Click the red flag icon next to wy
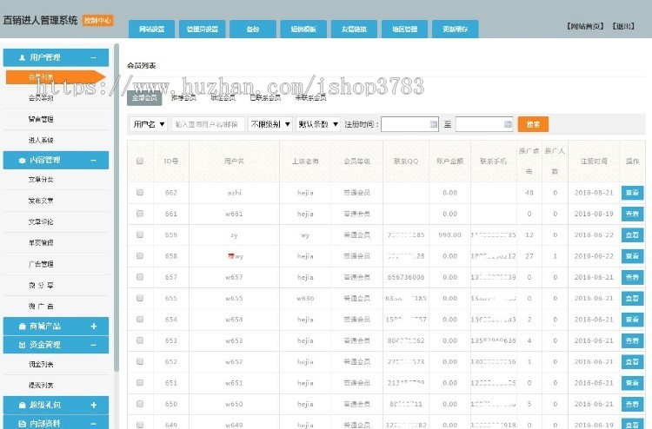 click(x=230, y=256)
